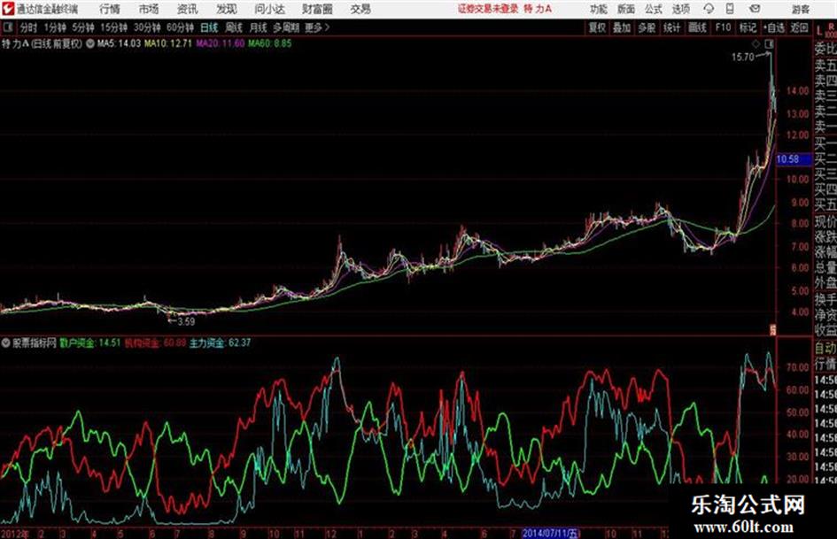Open the F10 company info
This screenshot has width=837, height=539.
(723, 27)
